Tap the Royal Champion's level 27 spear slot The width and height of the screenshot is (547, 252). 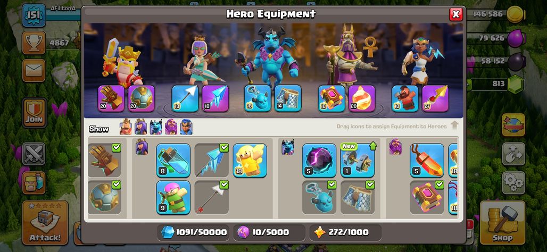[435, 98]
